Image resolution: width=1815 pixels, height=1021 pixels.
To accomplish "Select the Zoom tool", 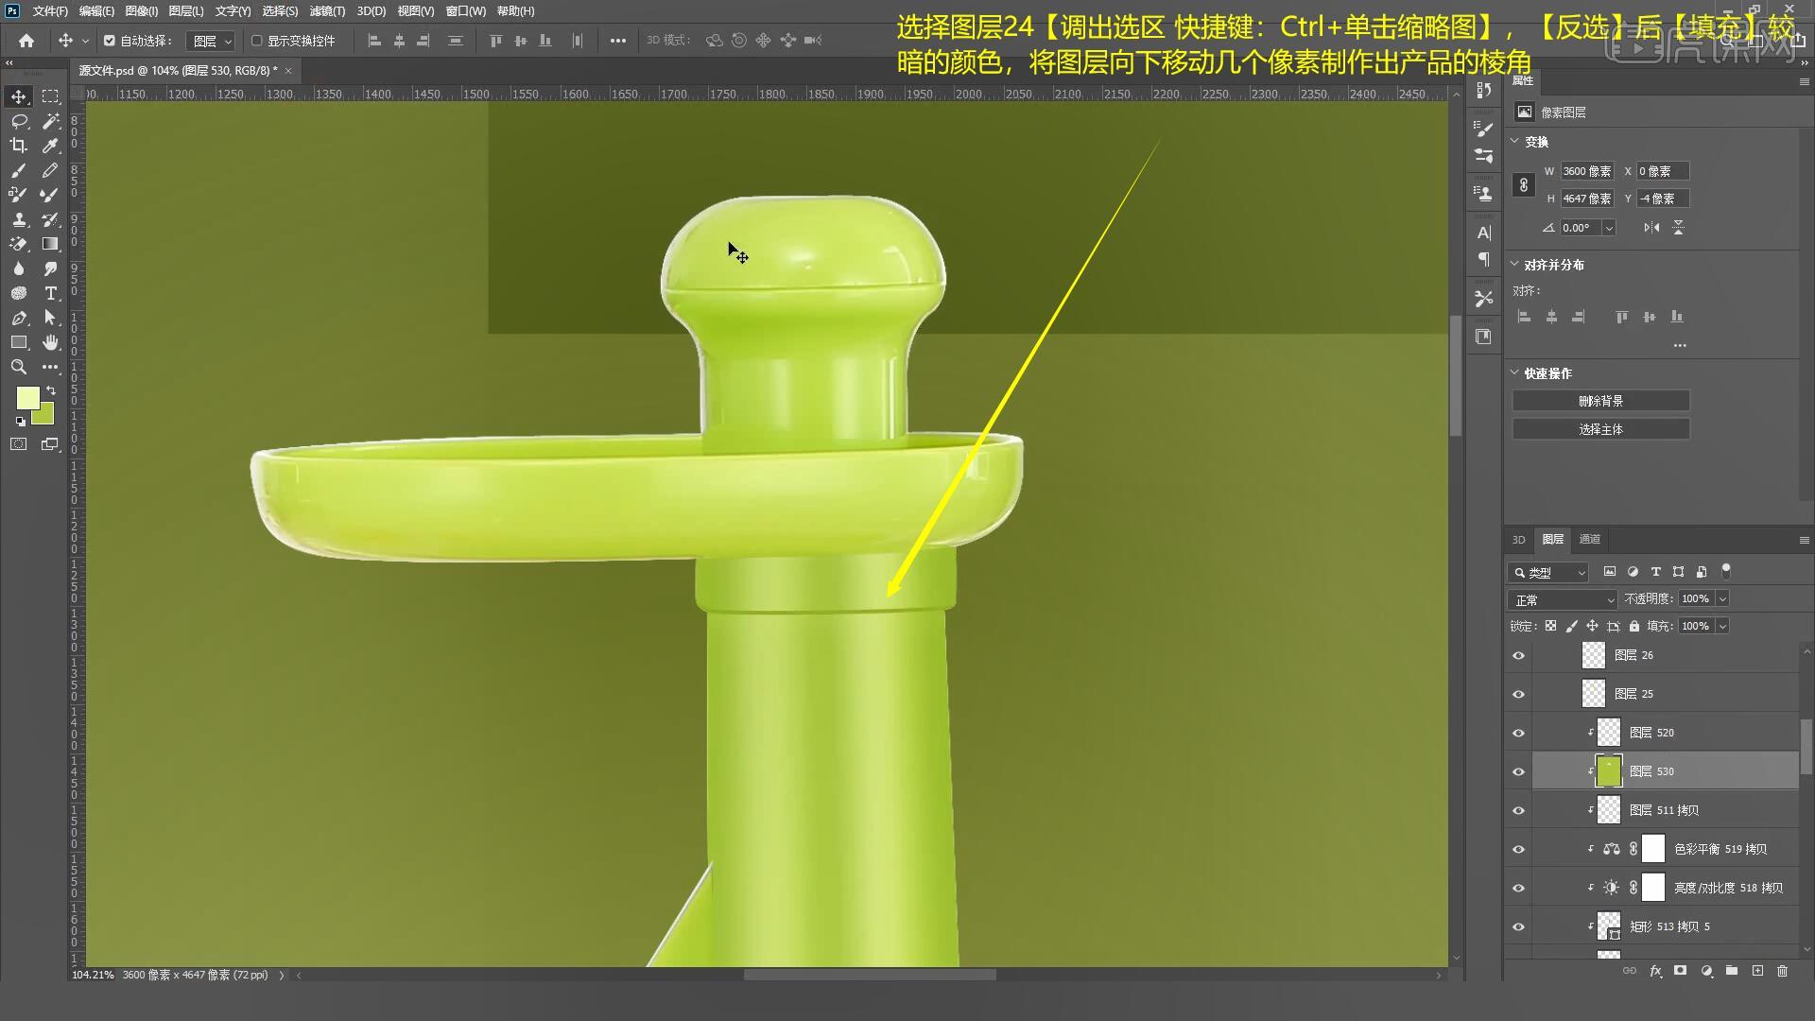I will tap(19, 367).
